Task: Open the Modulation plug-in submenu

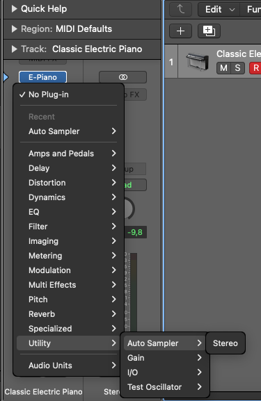Action: coord(68,270)
